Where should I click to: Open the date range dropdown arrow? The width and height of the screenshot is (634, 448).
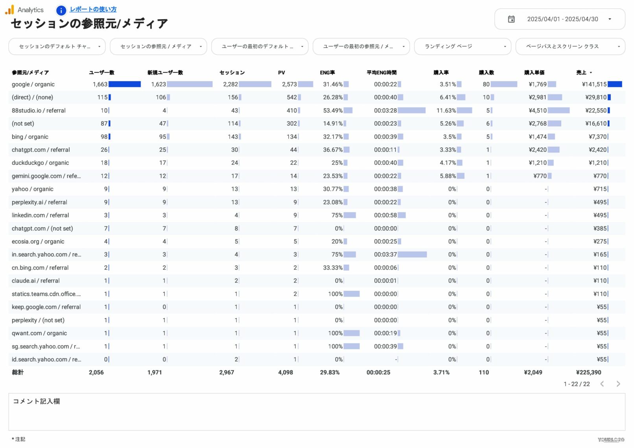(x=610, y=19)
